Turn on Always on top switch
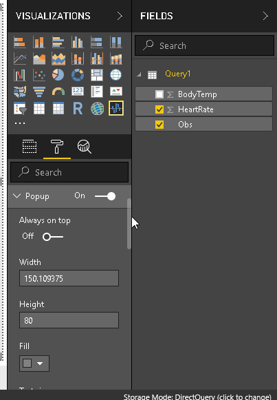Image resolution: width=277 pixels, height=400 pixels. click(53, 237)
